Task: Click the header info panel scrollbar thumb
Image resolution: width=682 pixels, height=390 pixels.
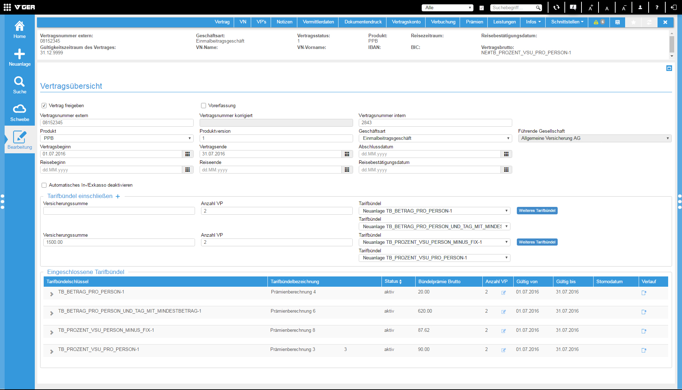Action: [x=672, y=44]
